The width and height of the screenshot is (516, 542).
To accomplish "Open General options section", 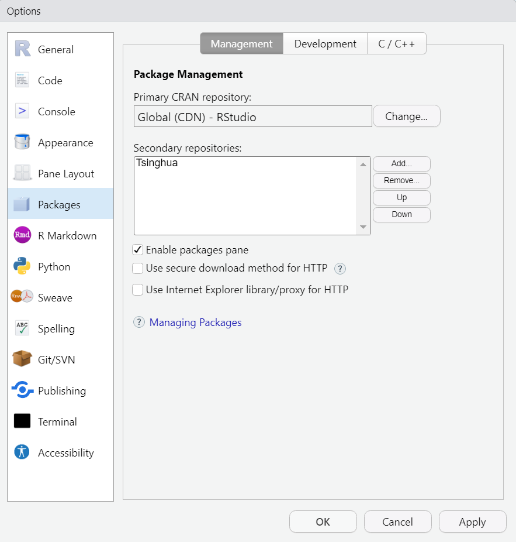I will (60, 49).
